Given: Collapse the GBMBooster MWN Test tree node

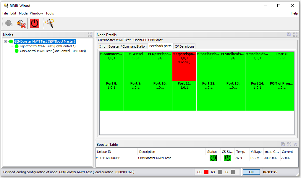Looking at the screenshot, I should point(6,41).
